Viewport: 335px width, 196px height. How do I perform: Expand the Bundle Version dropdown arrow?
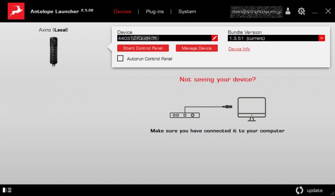pyautogui.click(x=321, y=38)
